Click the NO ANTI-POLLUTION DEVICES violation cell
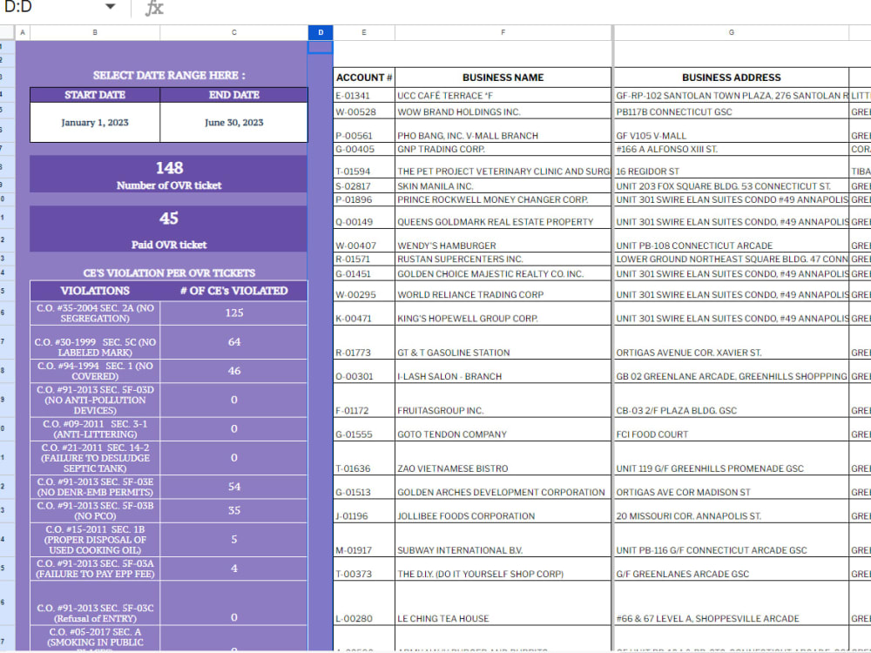This screenshot has width=871, height=653. point(95,400)
